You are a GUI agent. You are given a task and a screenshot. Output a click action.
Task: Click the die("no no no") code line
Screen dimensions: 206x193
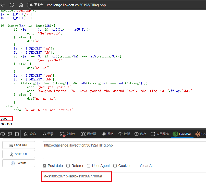[43, 99]
